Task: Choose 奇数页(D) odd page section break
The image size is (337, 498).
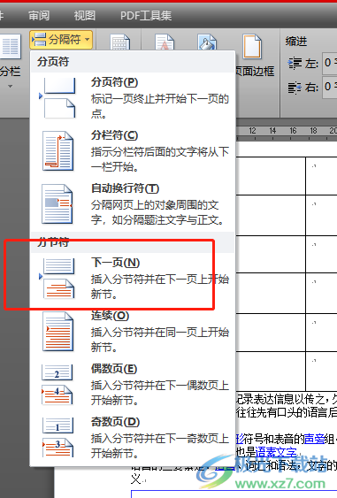Action: tap(133, 438)
